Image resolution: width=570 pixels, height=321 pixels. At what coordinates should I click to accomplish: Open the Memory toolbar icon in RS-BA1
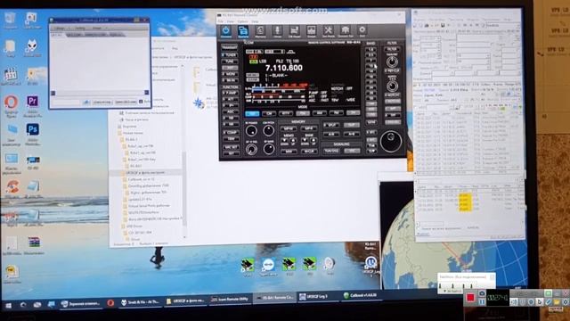click(260, 31)
